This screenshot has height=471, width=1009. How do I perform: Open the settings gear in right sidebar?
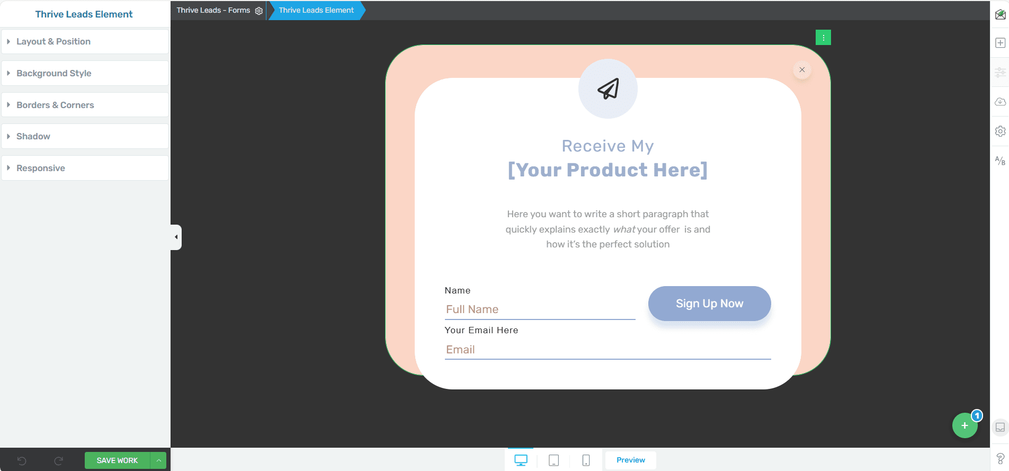click(x=1000, y=131)
